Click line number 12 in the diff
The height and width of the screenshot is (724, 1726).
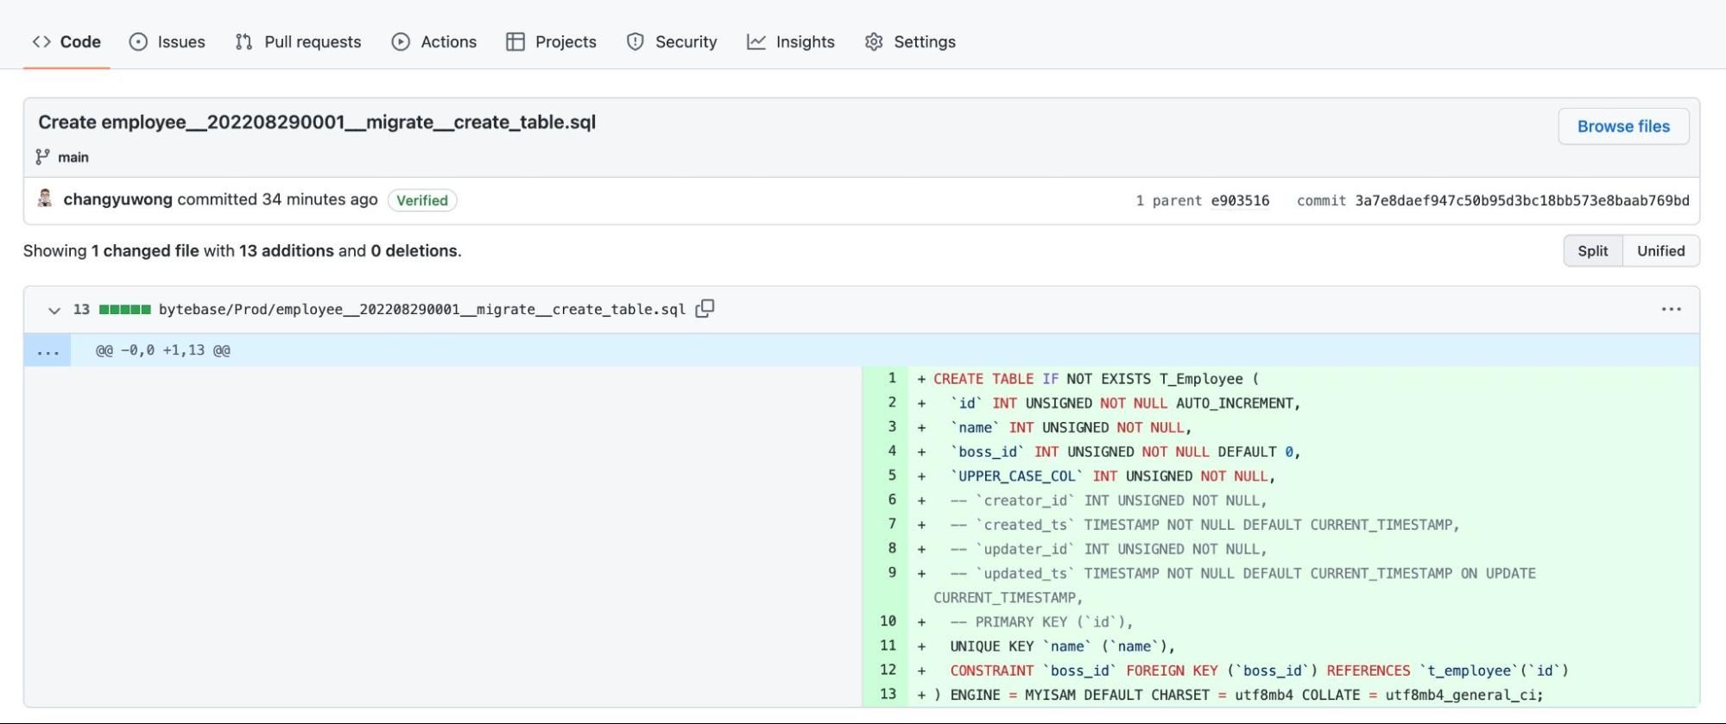(888, 670)
